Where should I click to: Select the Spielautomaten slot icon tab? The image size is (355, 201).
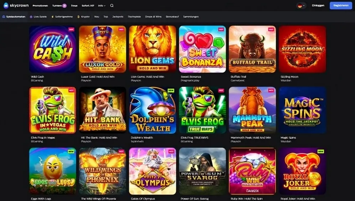point(4,17)
